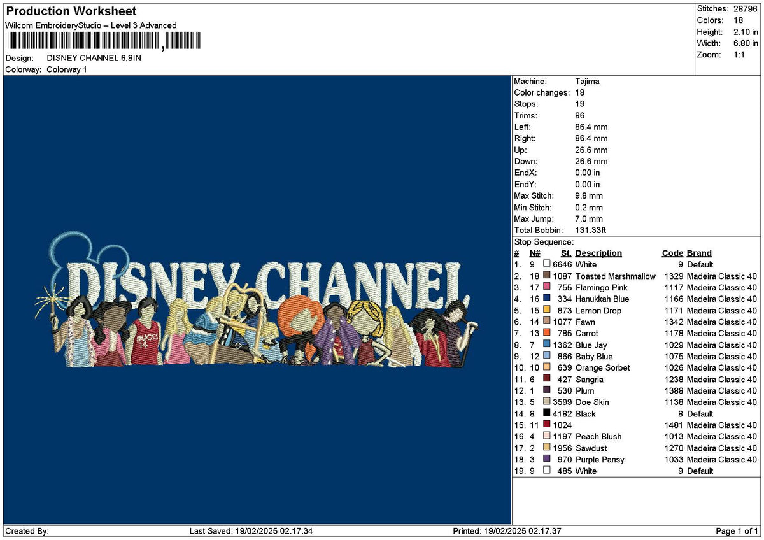The height and width of the screenshot is (540, 764).
Task: Select the Right value '86.4 mm'
Action: [x=591, y=138]
